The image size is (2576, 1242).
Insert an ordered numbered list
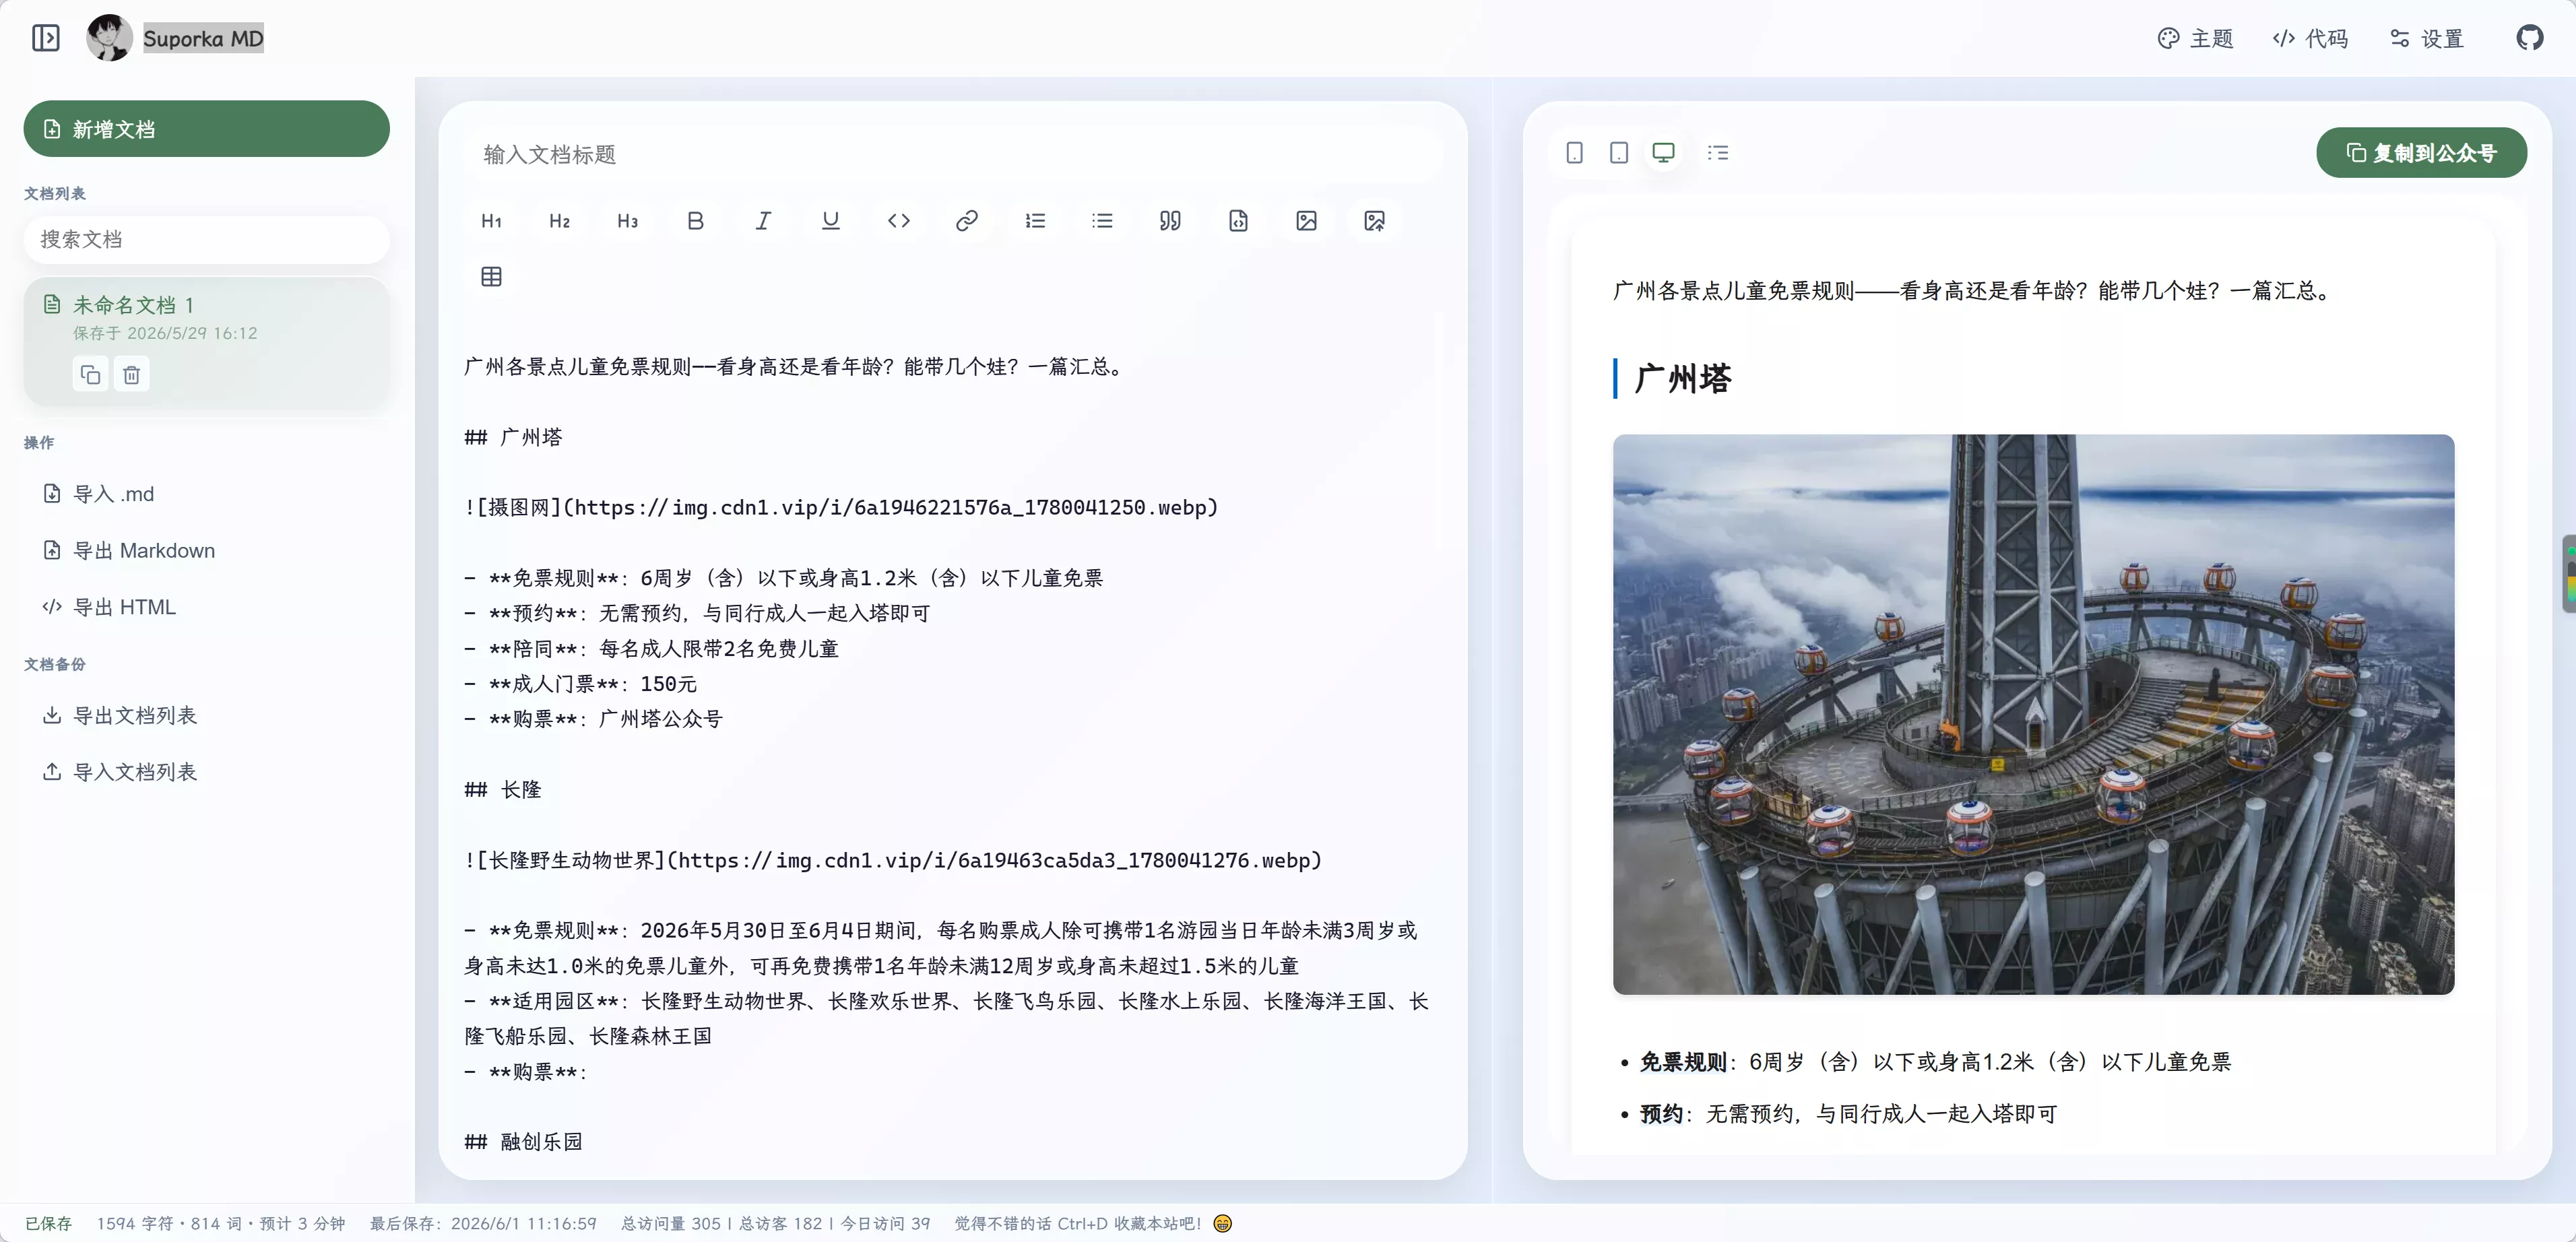(1035, 221)
